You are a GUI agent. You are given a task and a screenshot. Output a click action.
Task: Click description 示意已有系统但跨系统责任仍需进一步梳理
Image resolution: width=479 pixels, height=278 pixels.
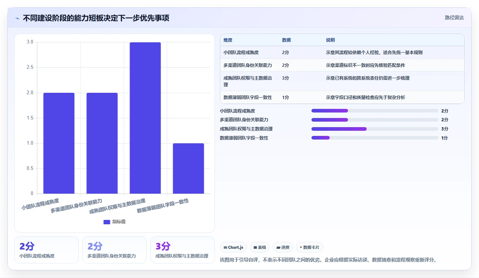point(368,78)
